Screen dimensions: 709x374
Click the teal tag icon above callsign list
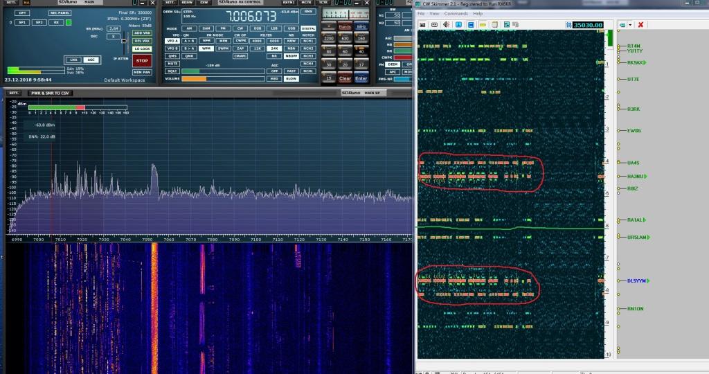(x=622, y=25)
